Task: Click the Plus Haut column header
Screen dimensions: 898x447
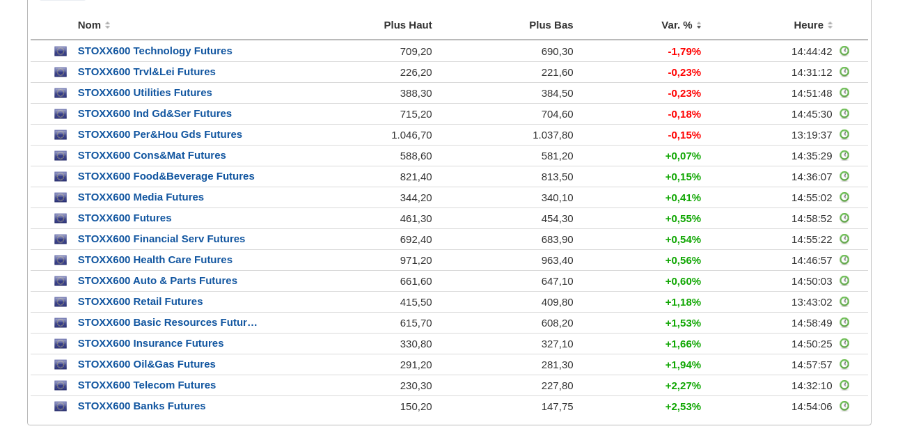Action: click(x=408, y=25)
